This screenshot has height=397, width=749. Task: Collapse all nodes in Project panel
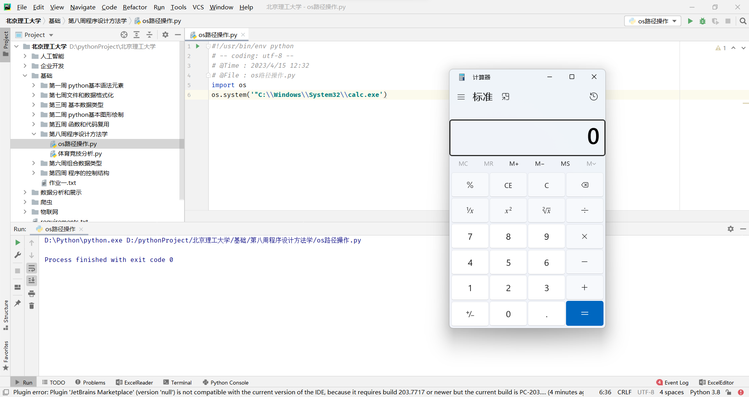pos(149,35)
